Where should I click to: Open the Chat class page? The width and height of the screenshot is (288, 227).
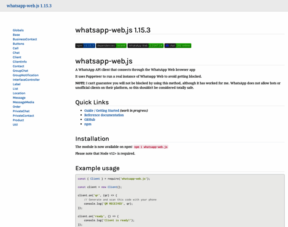coord(16,53)
